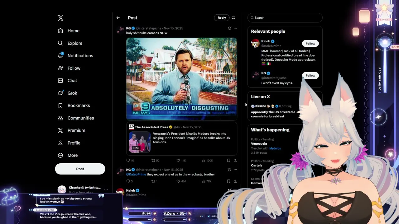This screenshot has width=399, height=224.
Task: Open more options on KG reply post
Action: tap(235, 170)
